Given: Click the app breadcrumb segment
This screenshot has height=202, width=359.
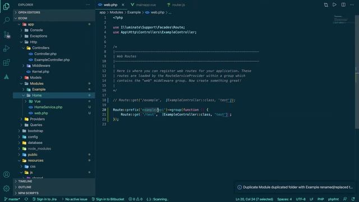Looking at the screenshot, I should (102, 12).
